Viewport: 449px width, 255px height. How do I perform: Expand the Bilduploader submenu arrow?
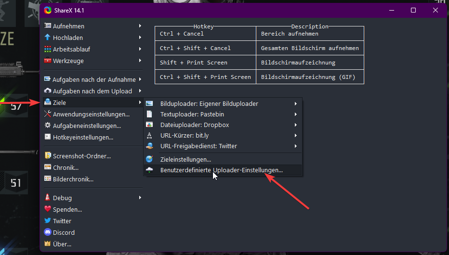pos(295,104)
